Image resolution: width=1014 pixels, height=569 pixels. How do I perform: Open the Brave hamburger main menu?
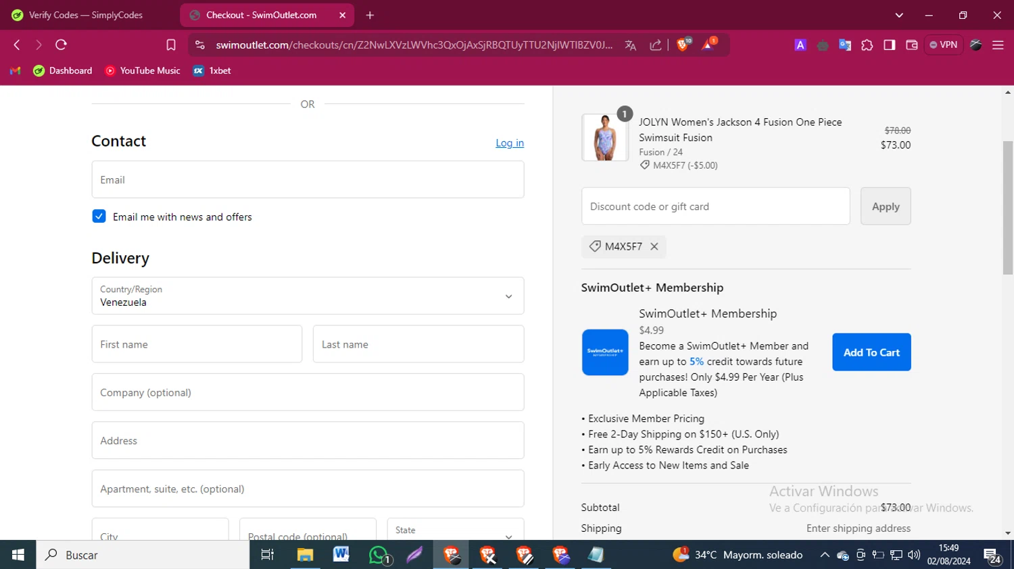click(x=998, y=45)
